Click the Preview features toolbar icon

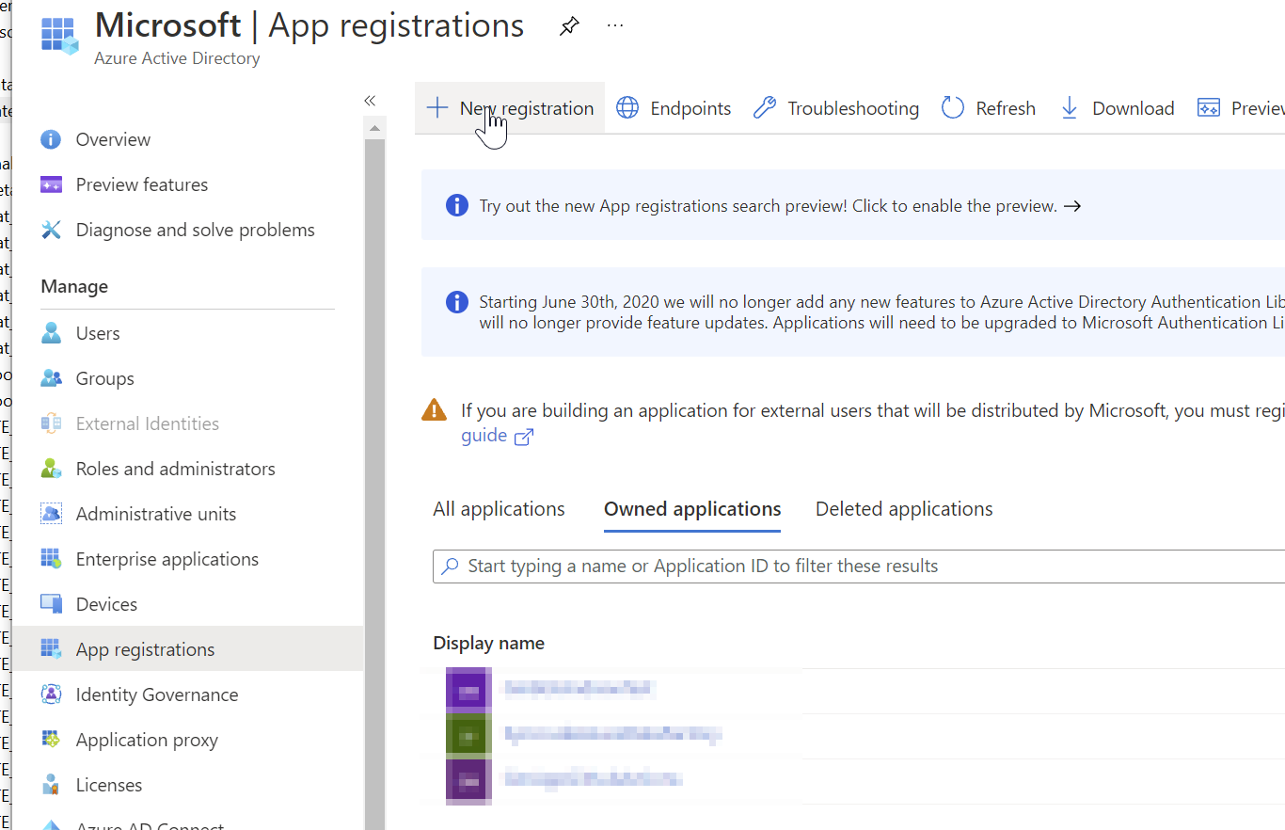tap(1209, 108)
